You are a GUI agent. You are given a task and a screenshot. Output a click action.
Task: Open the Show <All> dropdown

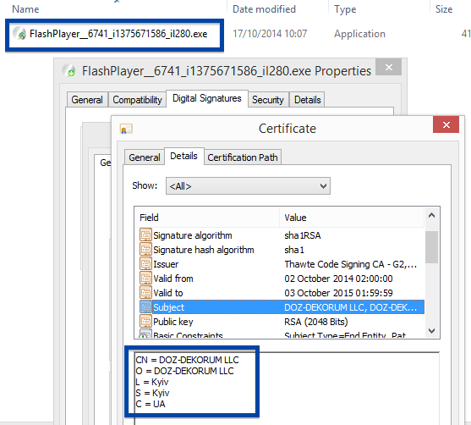coord(248,186)
